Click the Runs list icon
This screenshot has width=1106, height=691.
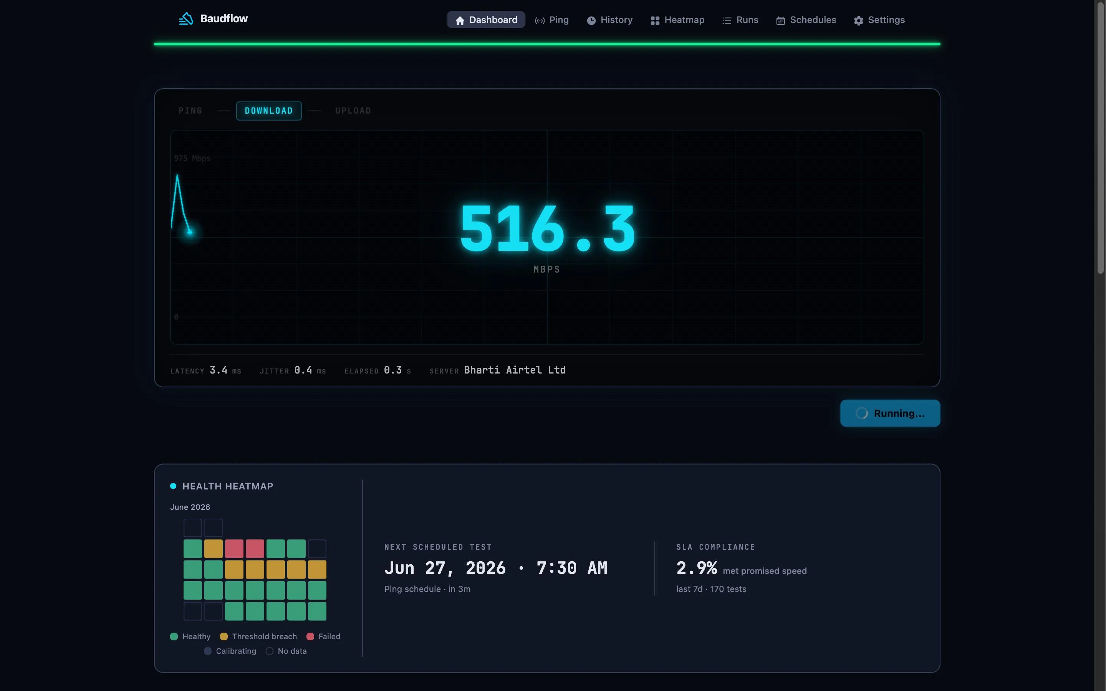pyautogui.click(x=727, y=21)
